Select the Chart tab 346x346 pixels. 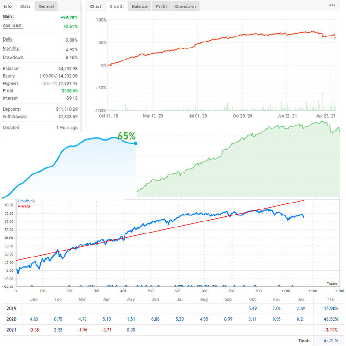point(95,6)
